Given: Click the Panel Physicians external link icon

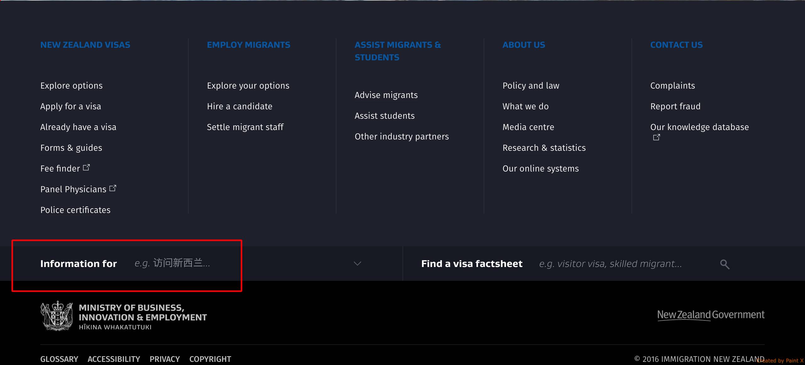Looking at the screenshot, I should 113,188.
